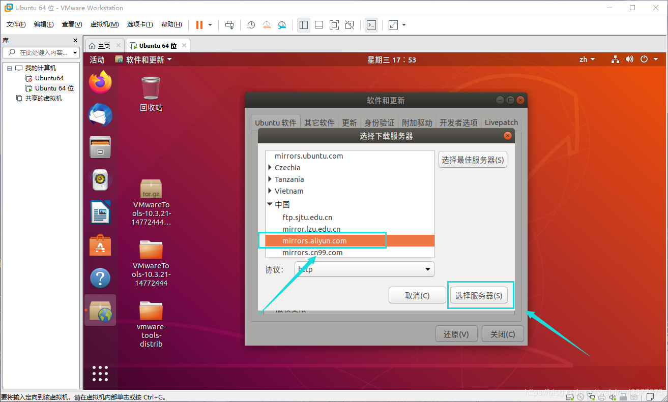Open Ubuntu Software store dock icon
Viewport: 668px width, 402px height.
click(x=100, y=245)
